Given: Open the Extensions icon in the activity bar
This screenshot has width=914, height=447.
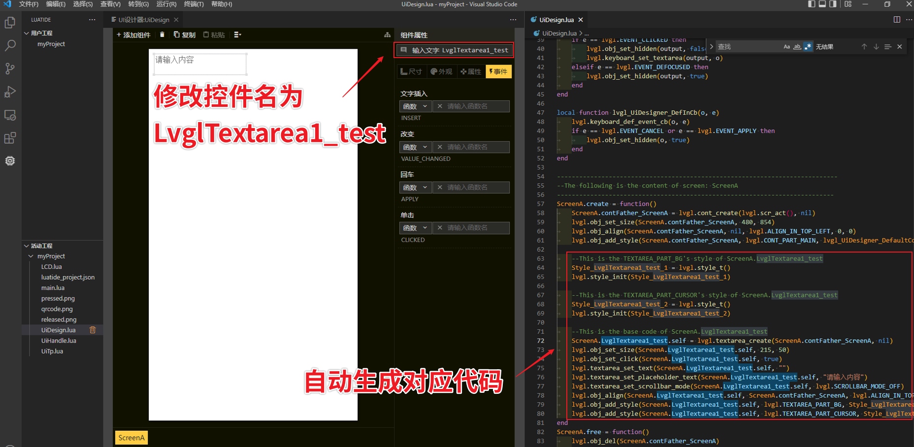Looking at the screenshot, I should [10, 138].
